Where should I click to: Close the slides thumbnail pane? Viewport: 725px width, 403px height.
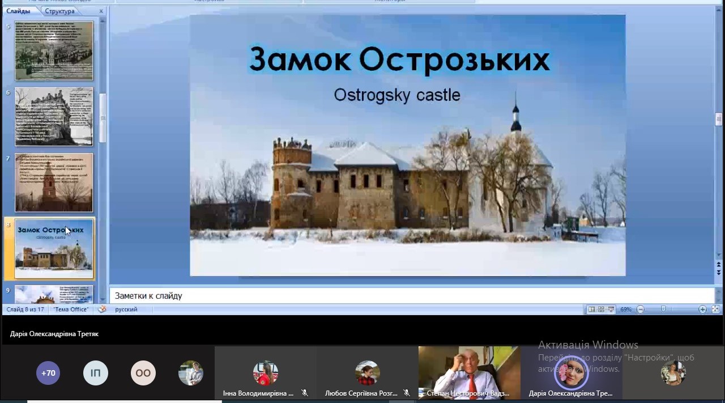pos(101,11)
